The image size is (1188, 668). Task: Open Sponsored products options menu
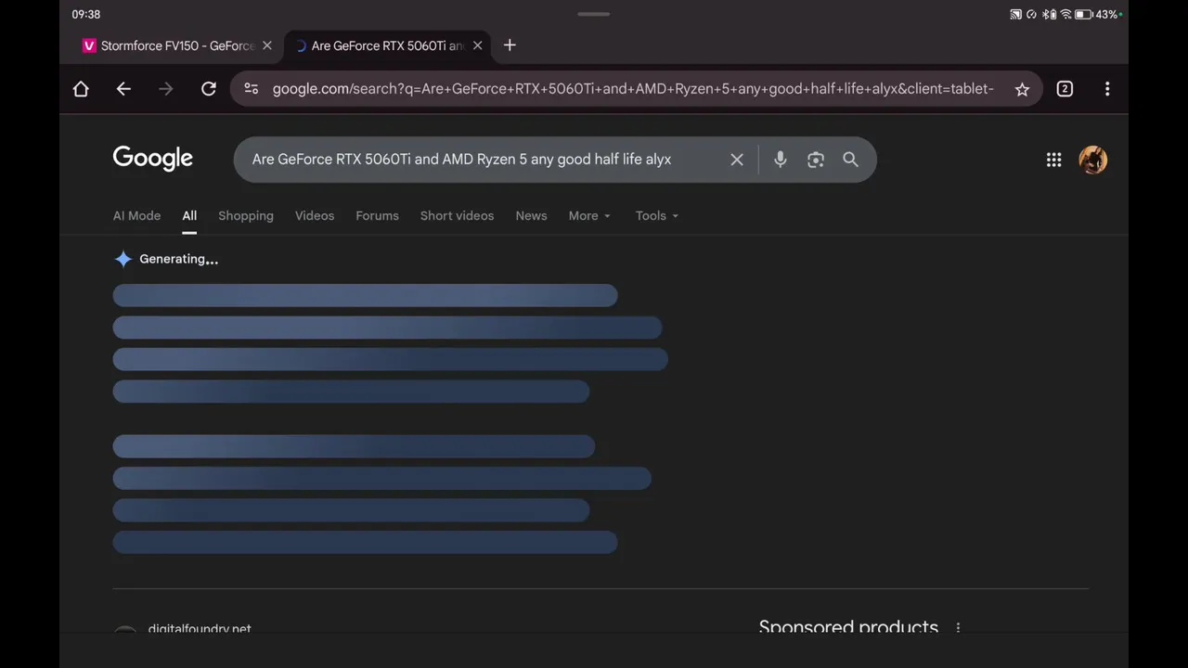point(958,628)
